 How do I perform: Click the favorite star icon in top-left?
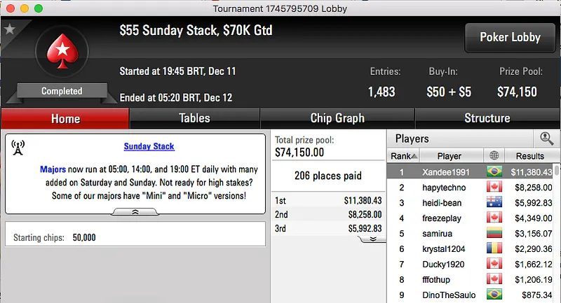[x=9, y=29]
